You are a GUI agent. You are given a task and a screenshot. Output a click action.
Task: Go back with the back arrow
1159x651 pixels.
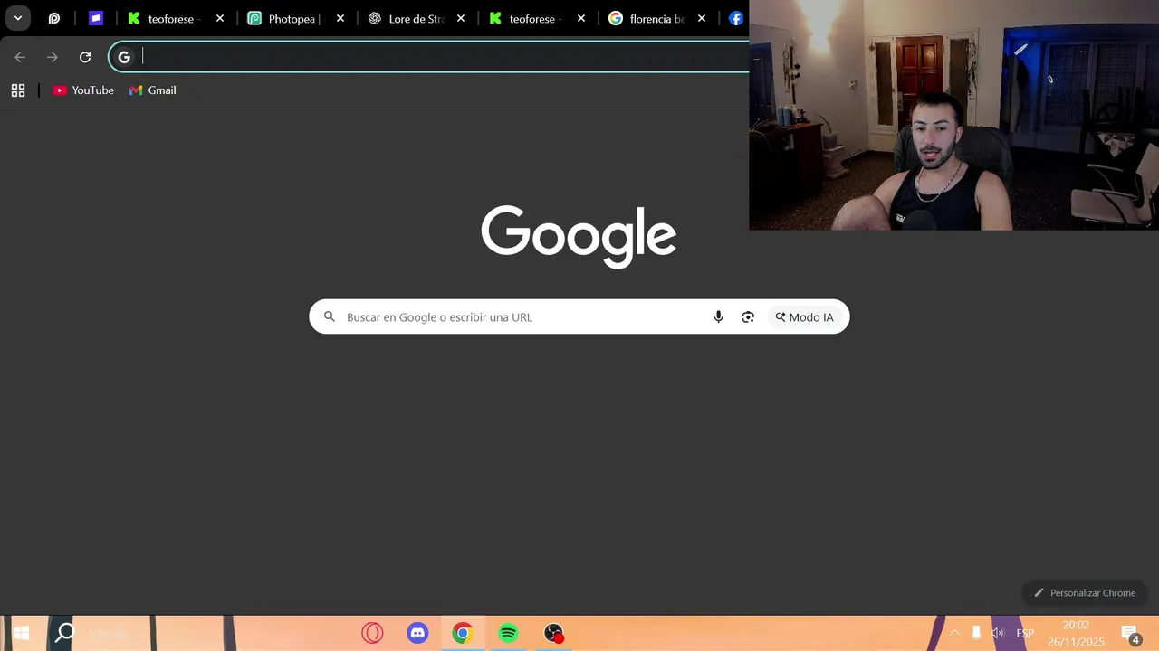pyautogui.click(x=20, y=57)
